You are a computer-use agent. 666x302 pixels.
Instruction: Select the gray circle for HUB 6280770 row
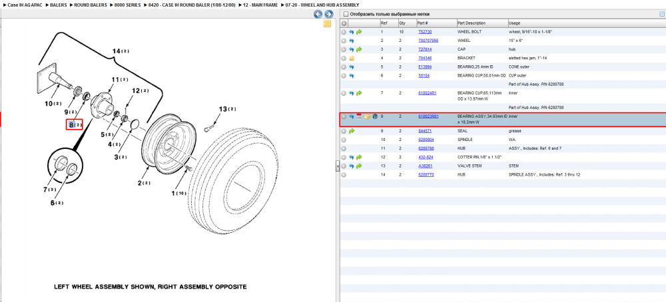point(344,174)
